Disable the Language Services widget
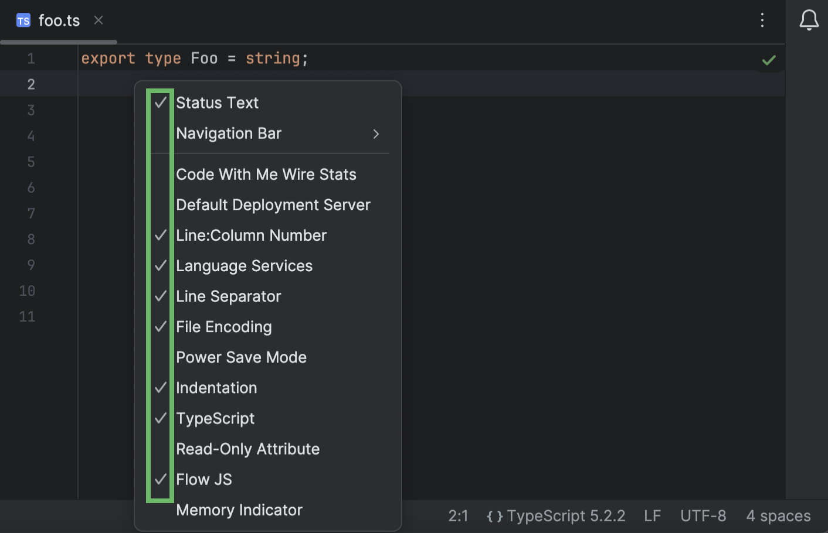The image size is (828, 533). pos(244,265)
